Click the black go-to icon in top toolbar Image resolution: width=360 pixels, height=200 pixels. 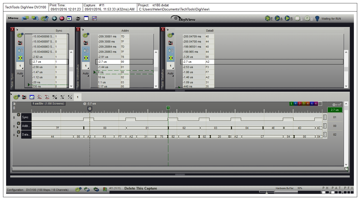click(78, 19)
